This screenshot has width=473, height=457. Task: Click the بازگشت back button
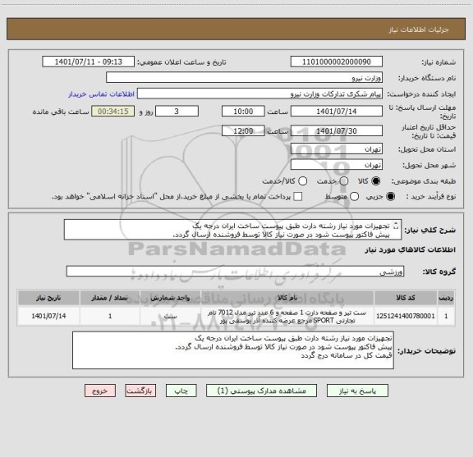(x=140, y=391)
